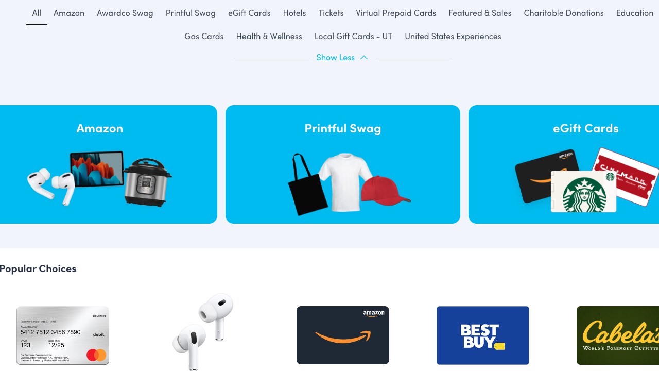Select the Mastercard reward debit card
Screen dimensions: 659x371
tap(63, 335)
